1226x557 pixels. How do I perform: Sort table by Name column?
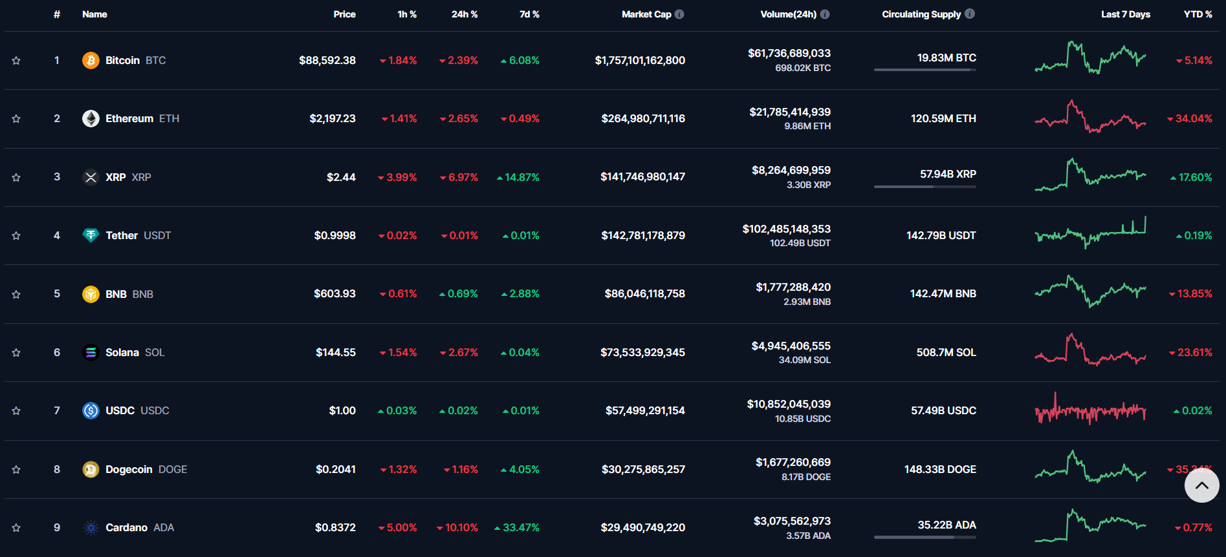(x=94, y=14)
